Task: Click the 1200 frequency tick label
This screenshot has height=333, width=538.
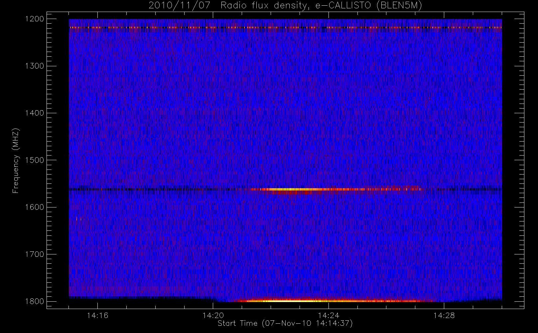Action: coord(35,19)
